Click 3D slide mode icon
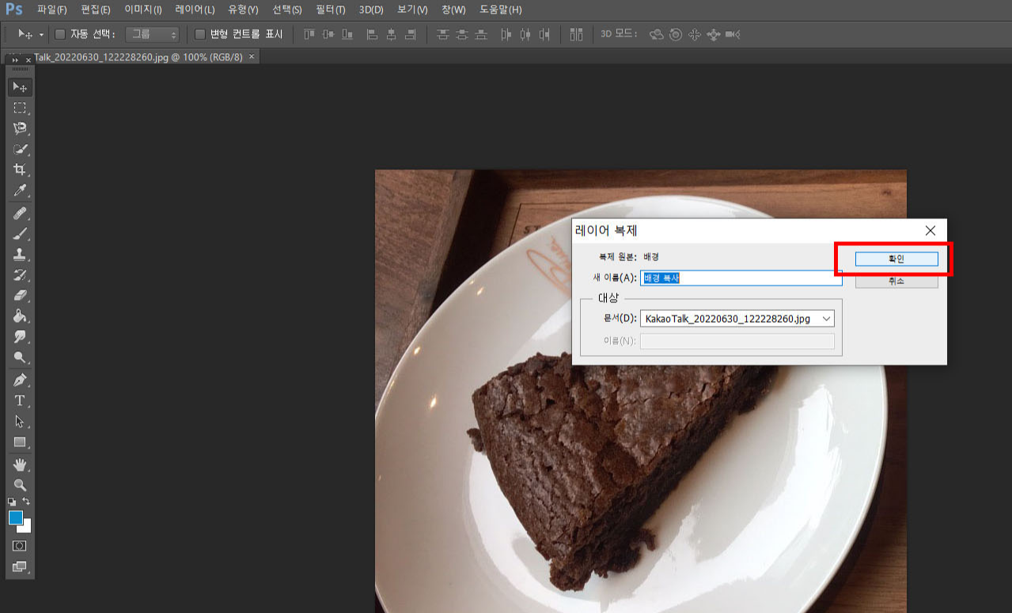Image resolution: width=1012 pixels, height=613 pixels. click(x=713, y=35)
